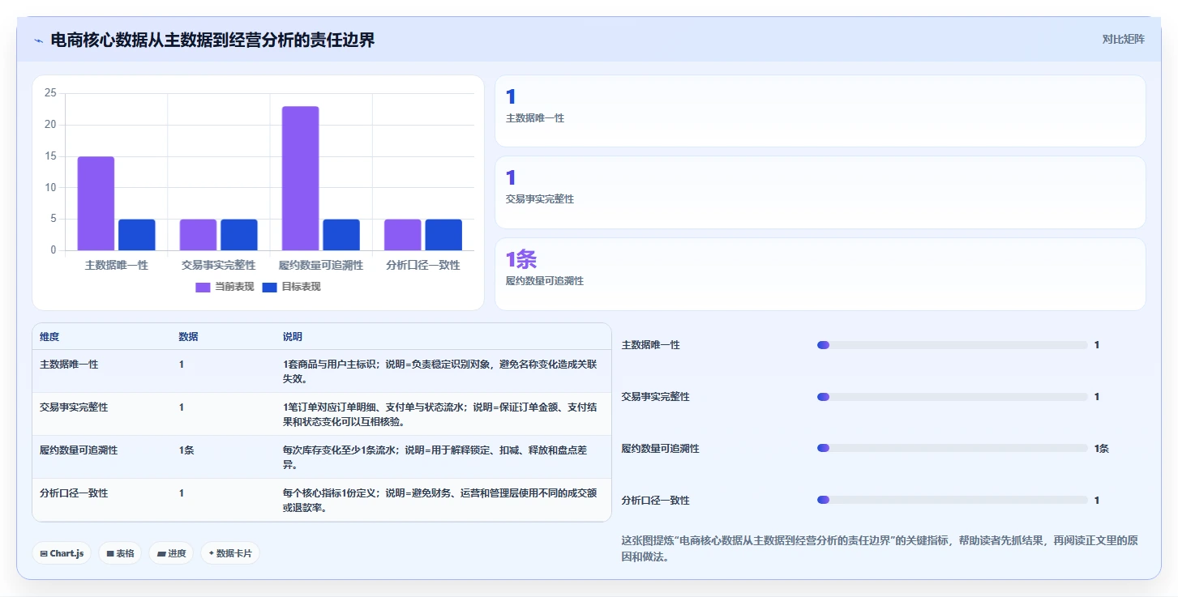Viewport: 1178px width, 597px height.
Task: Click the 1条 value in the table
Action: coord(186,450)
